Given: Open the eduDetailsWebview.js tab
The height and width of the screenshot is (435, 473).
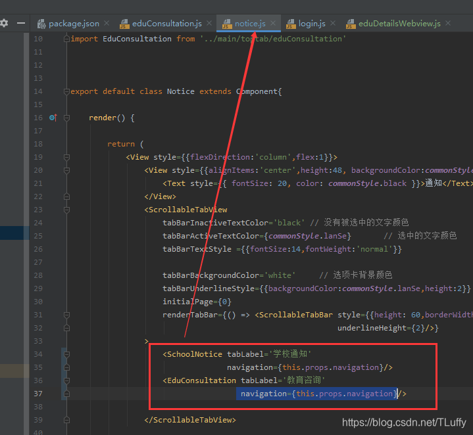Looking at the screenshot, I should tap(399, 24).
